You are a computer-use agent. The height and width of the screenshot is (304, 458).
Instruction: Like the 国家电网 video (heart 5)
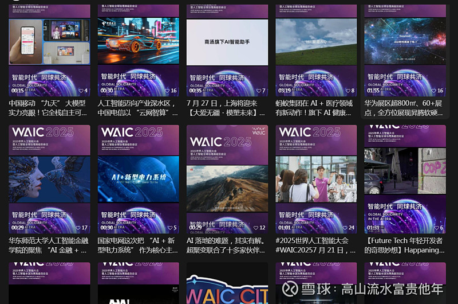point(170,228)
